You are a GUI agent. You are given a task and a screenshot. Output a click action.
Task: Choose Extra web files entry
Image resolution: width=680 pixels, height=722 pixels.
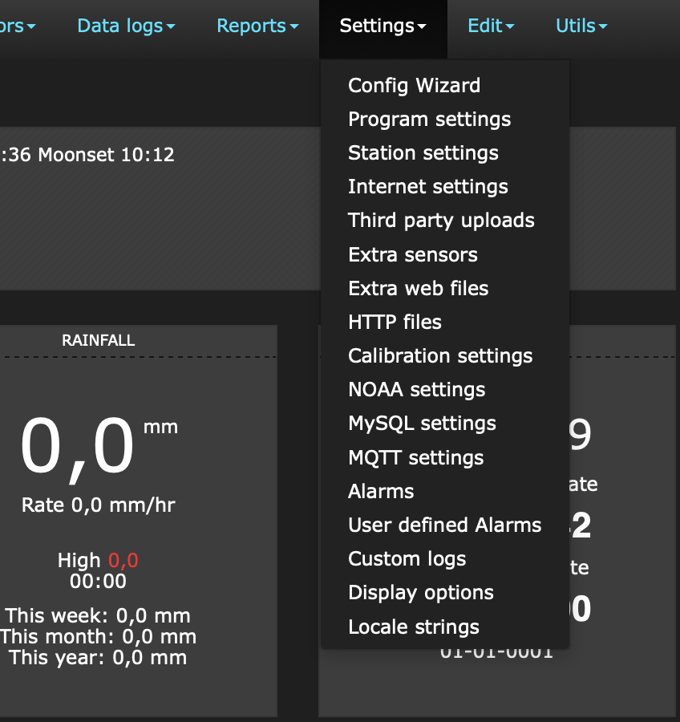(x=418, y=288)
